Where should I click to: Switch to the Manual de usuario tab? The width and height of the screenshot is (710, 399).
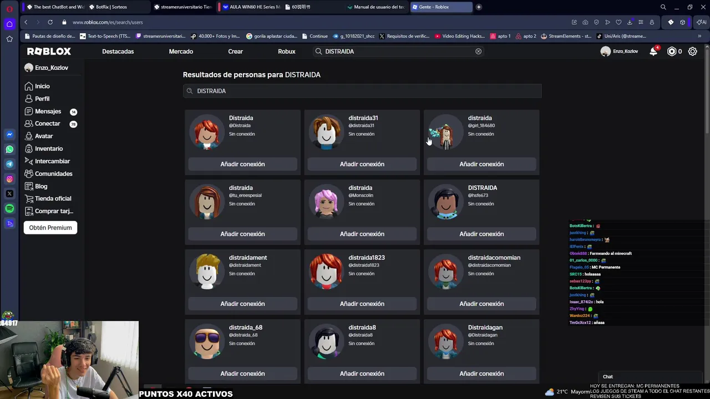coord(376,7)
